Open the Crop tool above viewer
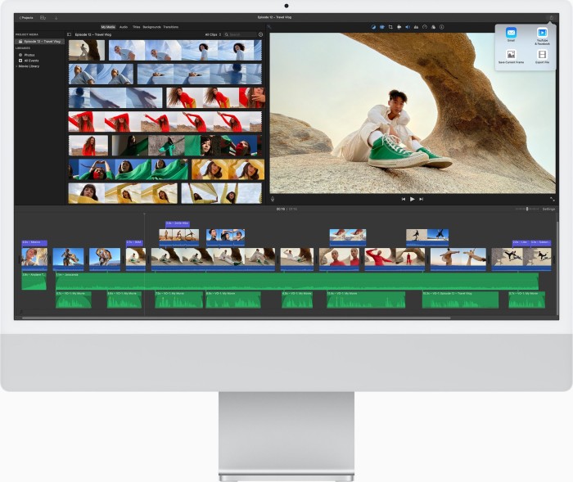573x482 pixels. coord(390,26)
